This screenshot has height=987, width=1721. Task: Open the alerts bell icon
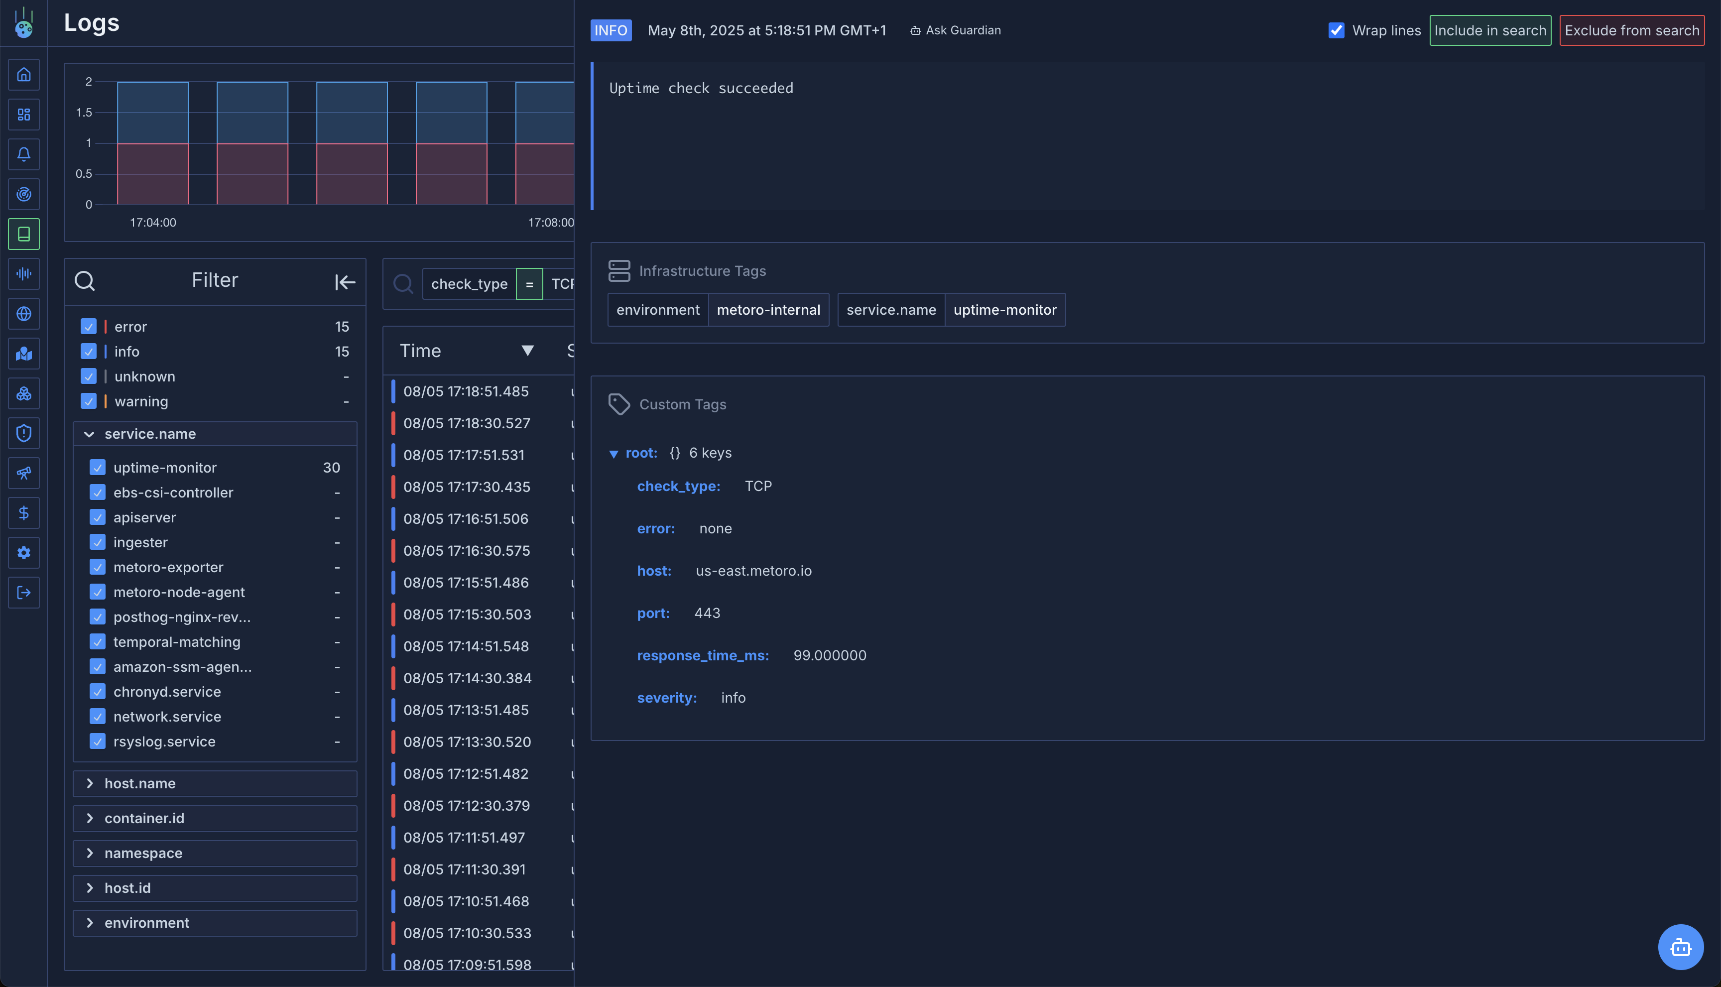click(24, 154)
